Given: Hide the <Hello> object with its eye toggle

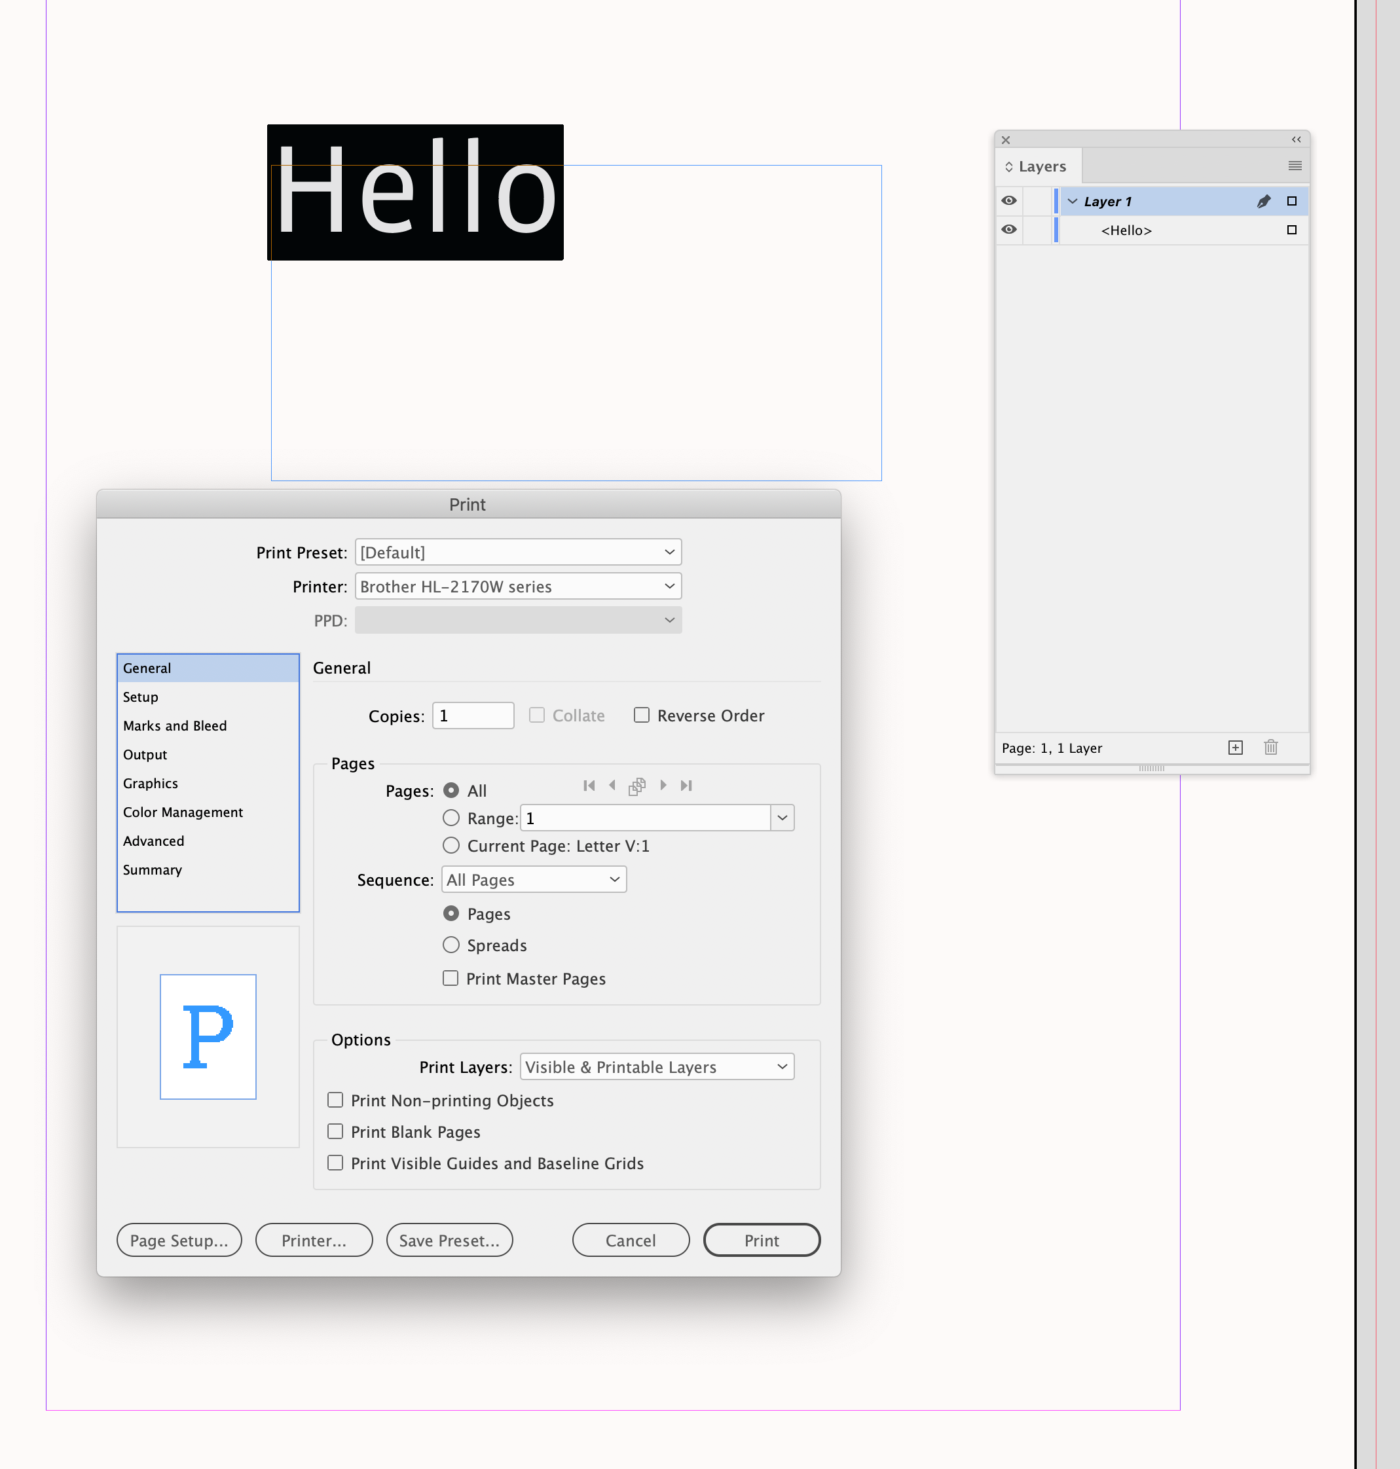Looking at the screenshot, I should tap(1009, 230).
